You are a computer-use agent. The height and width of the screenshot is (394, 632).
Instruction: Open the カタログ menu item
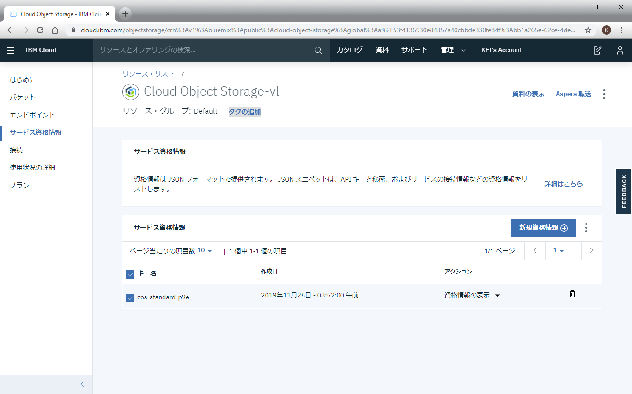[349, 50]
